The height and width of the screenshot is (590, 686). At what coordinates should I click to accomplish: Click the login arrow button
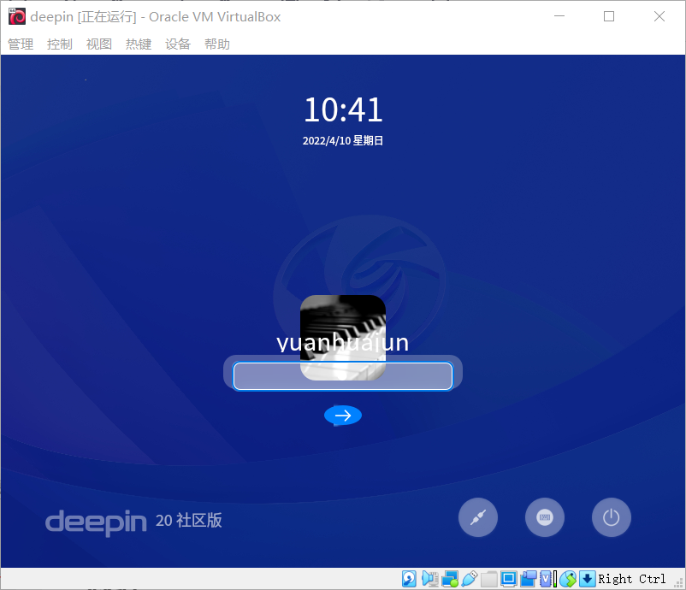tap(342, 415)
